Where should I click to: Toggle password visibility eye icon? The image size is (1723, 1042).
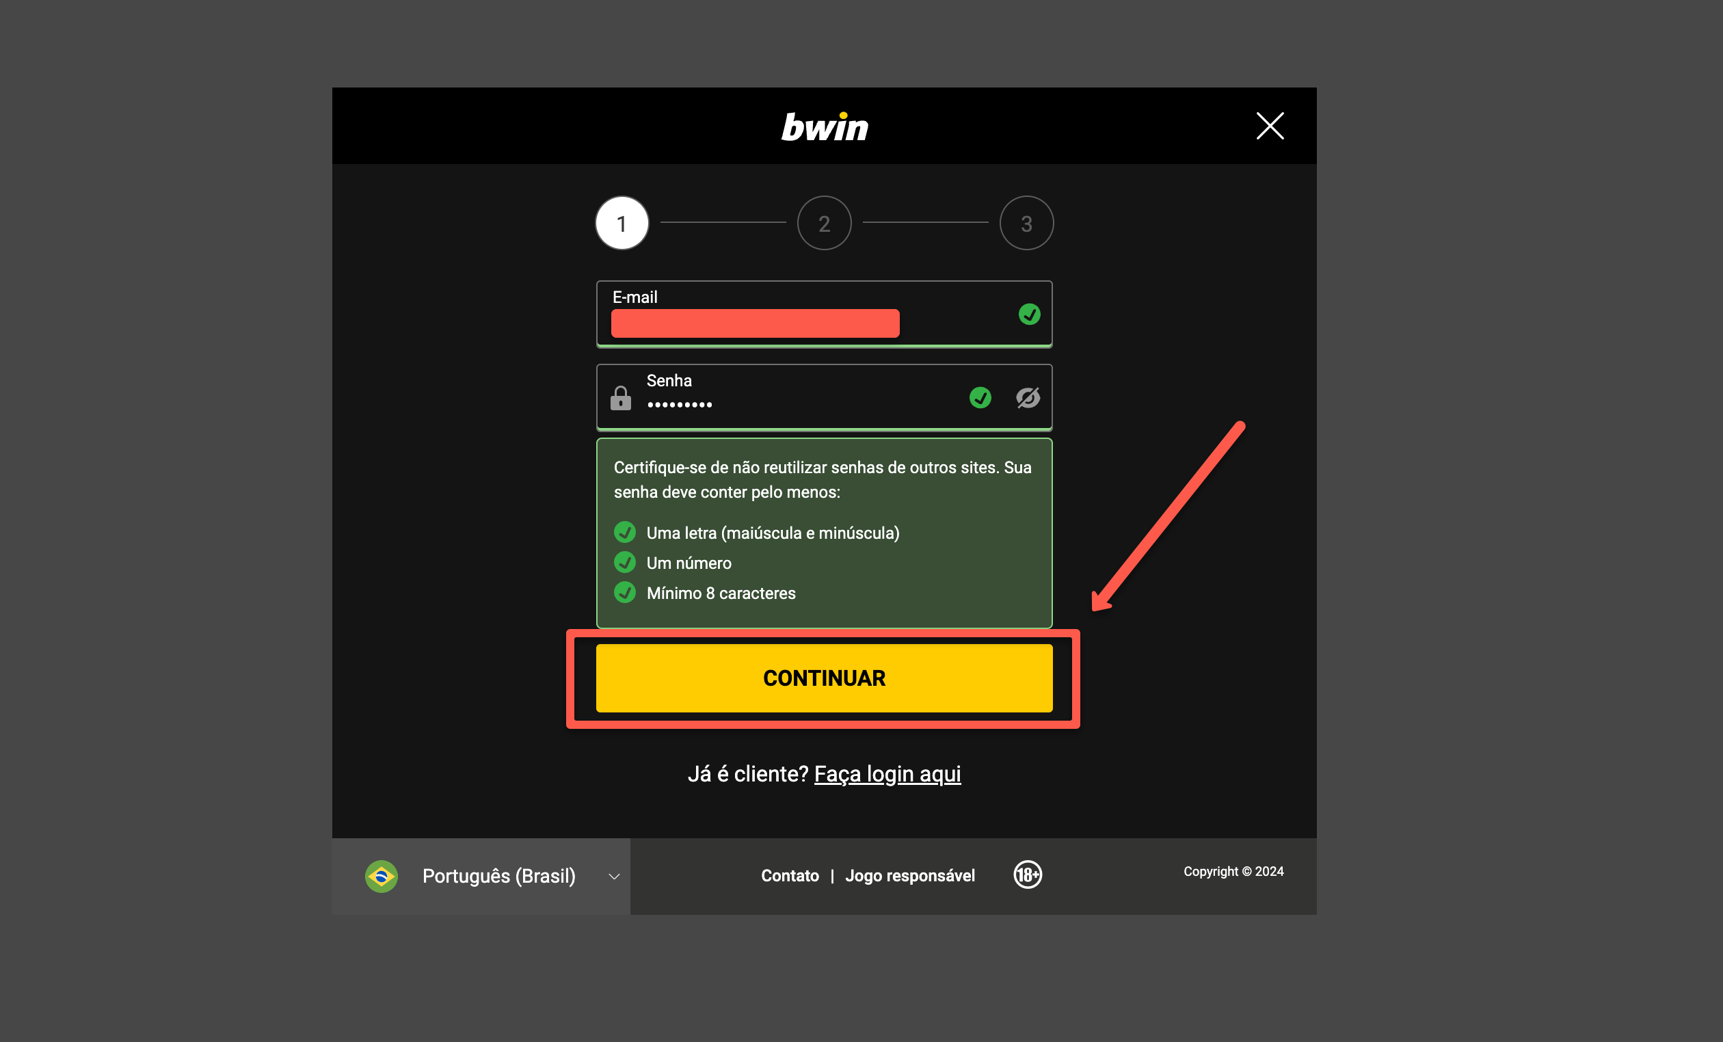pyautogui.click(x=1028, y=397)
